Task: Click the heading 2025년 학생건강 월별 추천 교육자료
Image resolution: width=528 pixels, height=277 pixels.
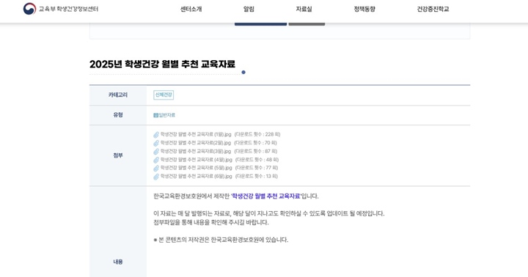Action: click(162, 64)
